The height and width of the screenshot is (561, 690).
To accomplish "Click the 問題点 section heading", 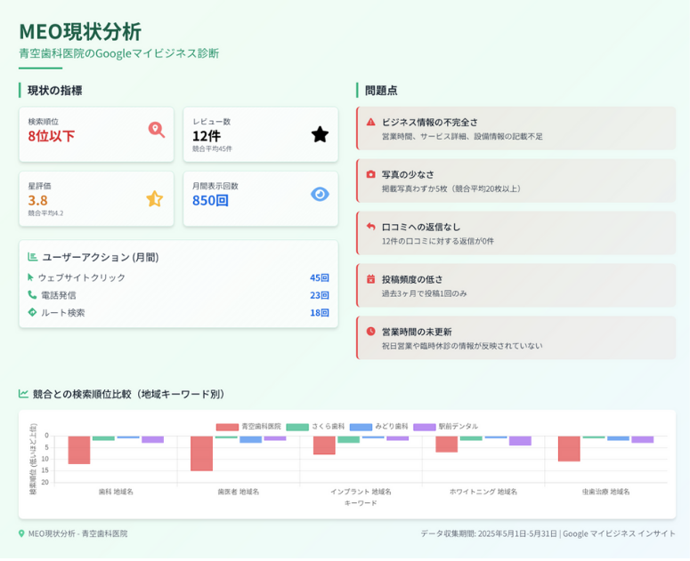I will 381,91.
